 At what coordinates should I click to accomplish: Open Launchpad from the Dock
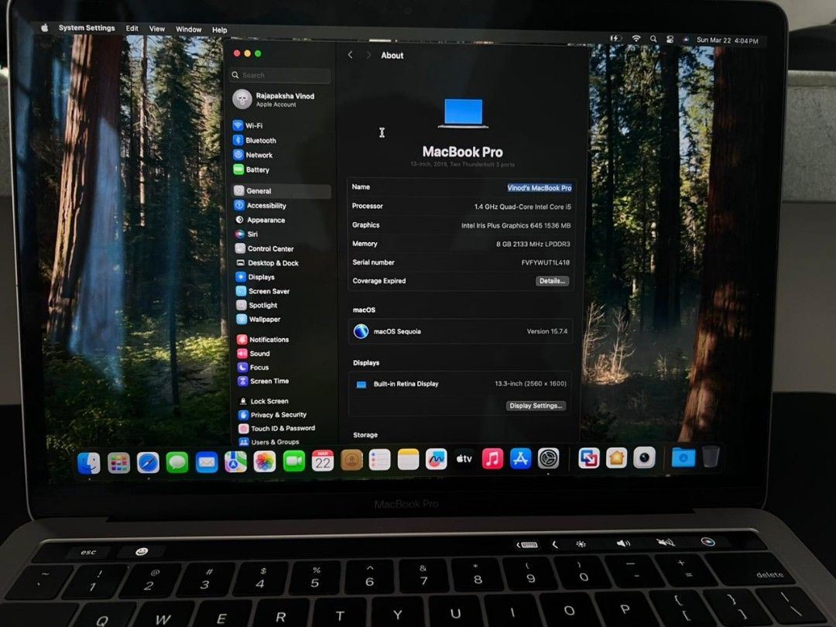(x=118, y=463)
